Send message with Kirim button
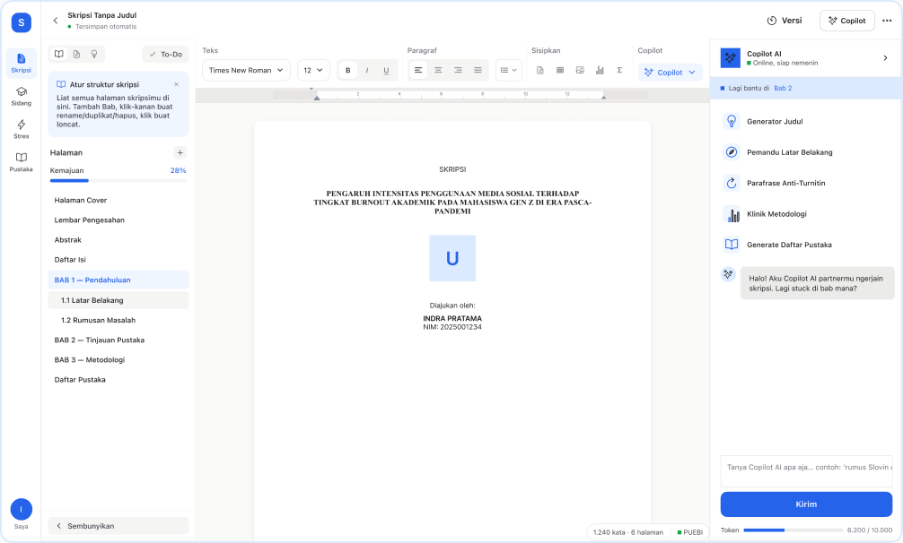The image size is (903, 543). click(806, 504)
